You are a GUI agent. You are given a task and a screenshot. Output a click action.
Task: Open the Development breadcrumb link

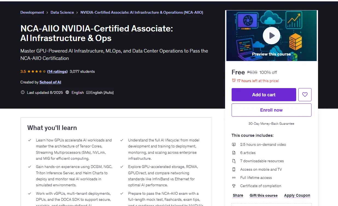32,12
